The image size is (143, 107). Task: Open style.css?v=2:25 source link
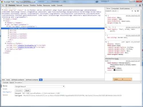(133, 35)
